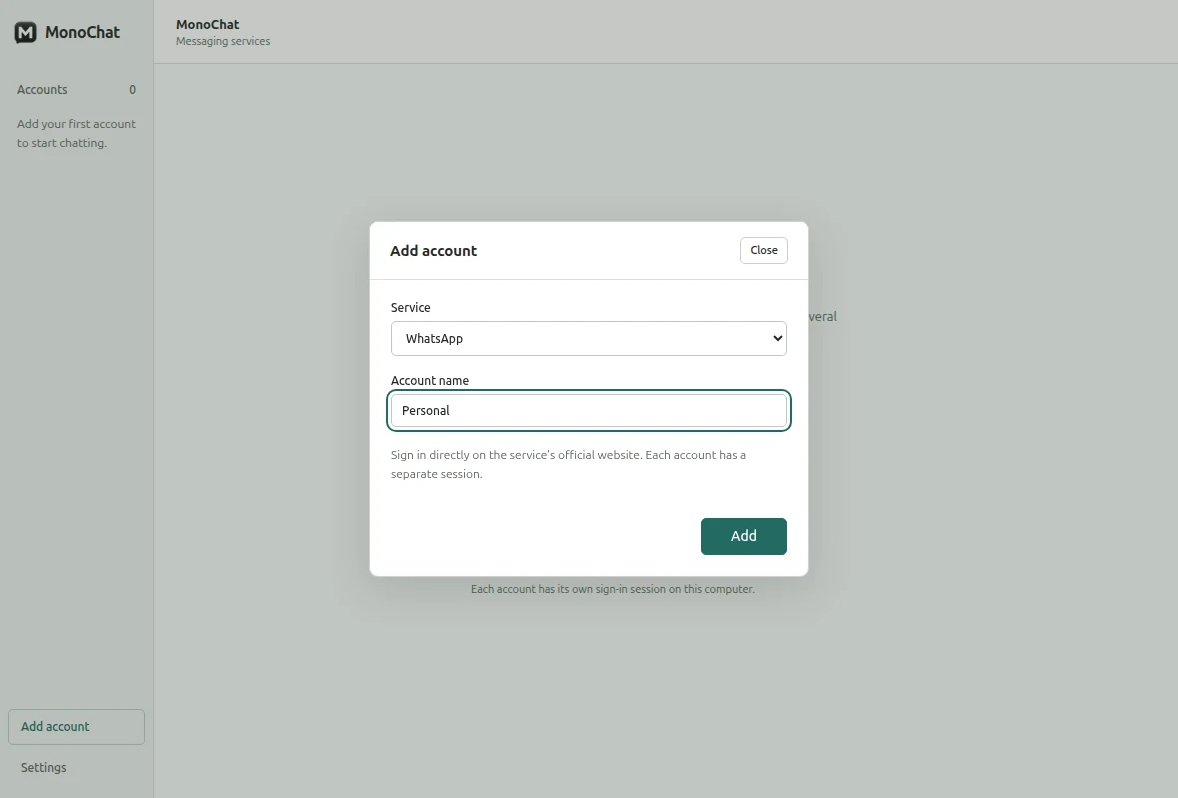The width and height of the screenshot is (1178, 798).
Task: Click 'Add your first account' hint text
Action: click(76, 133)
